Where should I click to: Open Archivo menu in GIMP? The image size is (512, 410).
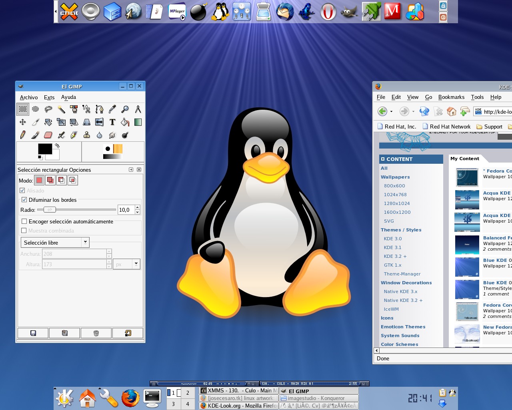point(29,97)
